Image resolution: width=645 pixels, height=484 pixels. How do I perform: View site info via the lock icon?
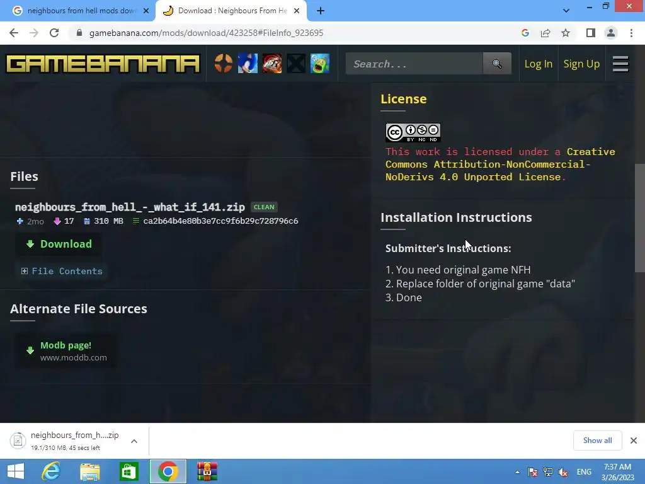(79, 33)
